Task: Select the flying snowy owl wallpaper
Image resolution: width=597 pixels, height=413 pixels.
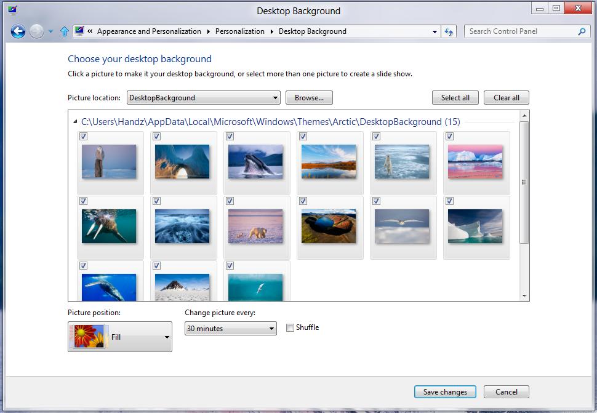Action: click(x=402, y=227)
